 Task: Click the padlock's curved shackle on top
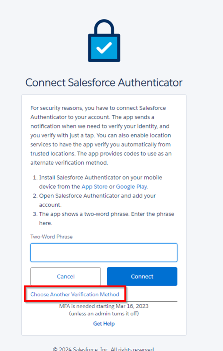104,25
